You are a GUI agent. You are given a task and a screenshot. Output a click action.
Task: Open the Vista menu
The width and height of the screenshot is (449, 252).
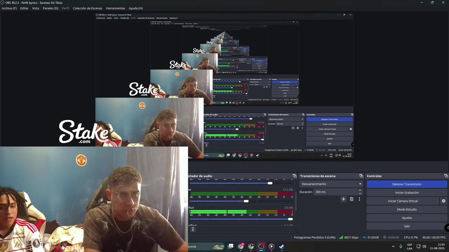pos(35,8)
